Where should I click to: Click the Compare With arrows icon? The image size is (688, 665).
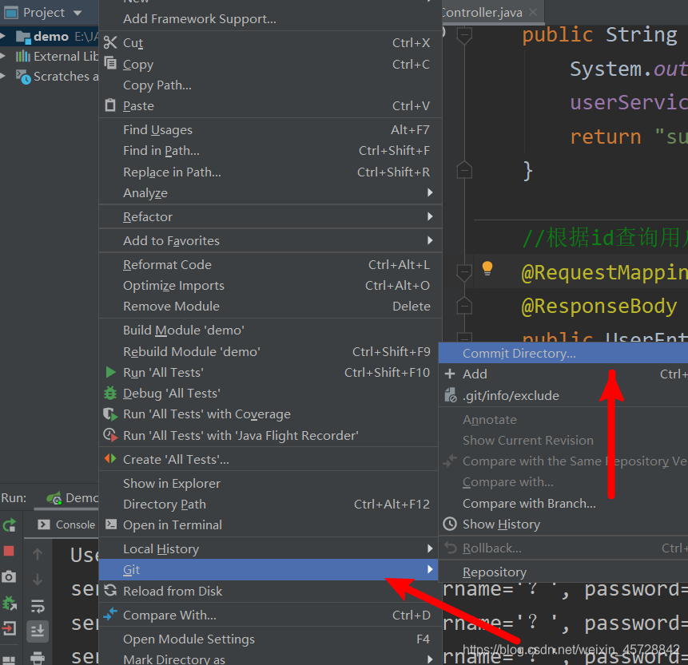[x=110, y=614]
